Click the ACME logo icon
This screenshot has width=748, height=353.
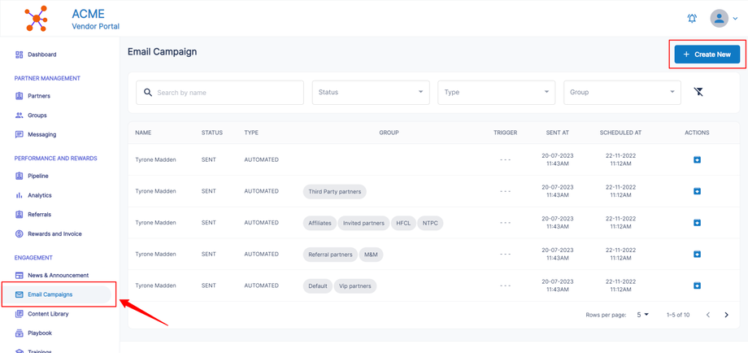(x=36, y=18)
